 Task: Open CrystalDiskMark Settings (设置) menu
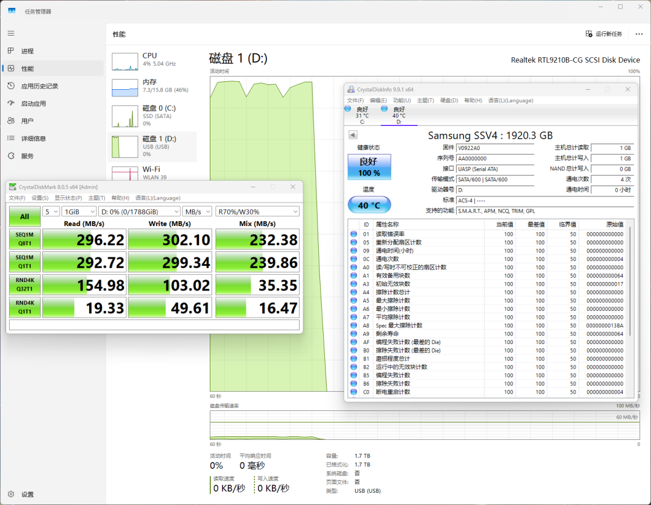click(40, 198)
